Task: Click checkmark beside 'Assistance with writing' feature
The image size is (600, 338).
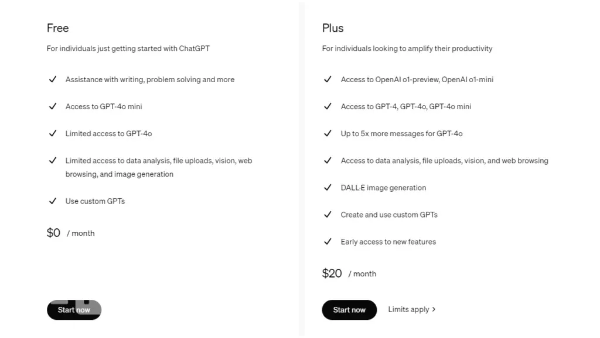Action: point(53,79)
